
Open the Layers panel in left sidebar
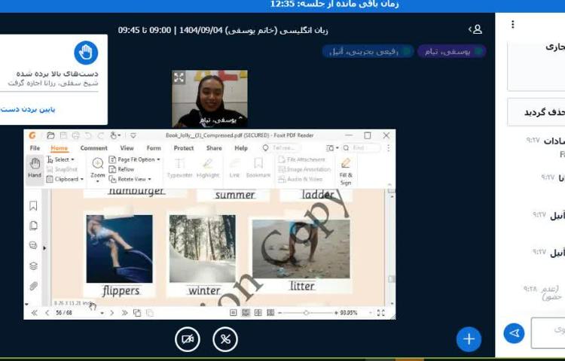coord(33,265)
